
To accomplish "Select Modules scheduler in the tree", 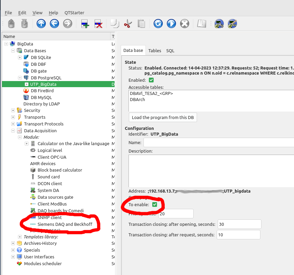I will tap(43, 264).
